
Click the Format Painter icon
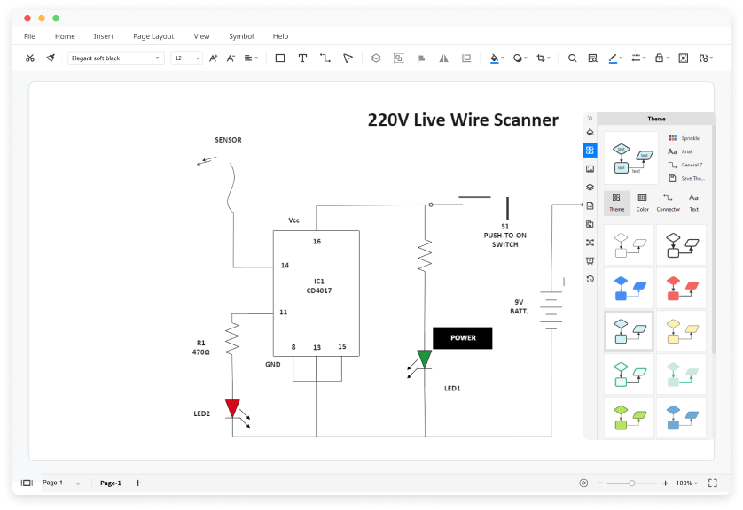[x=51, y=58]
